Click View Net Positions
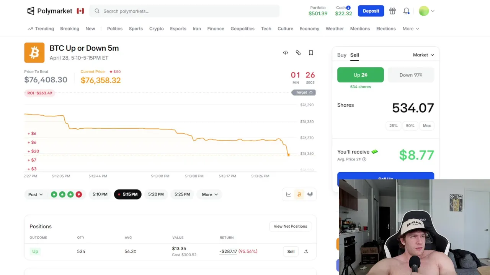 coord(290,226)
